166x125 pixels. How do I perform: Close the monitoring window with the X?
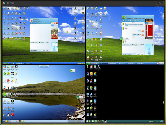160,3
